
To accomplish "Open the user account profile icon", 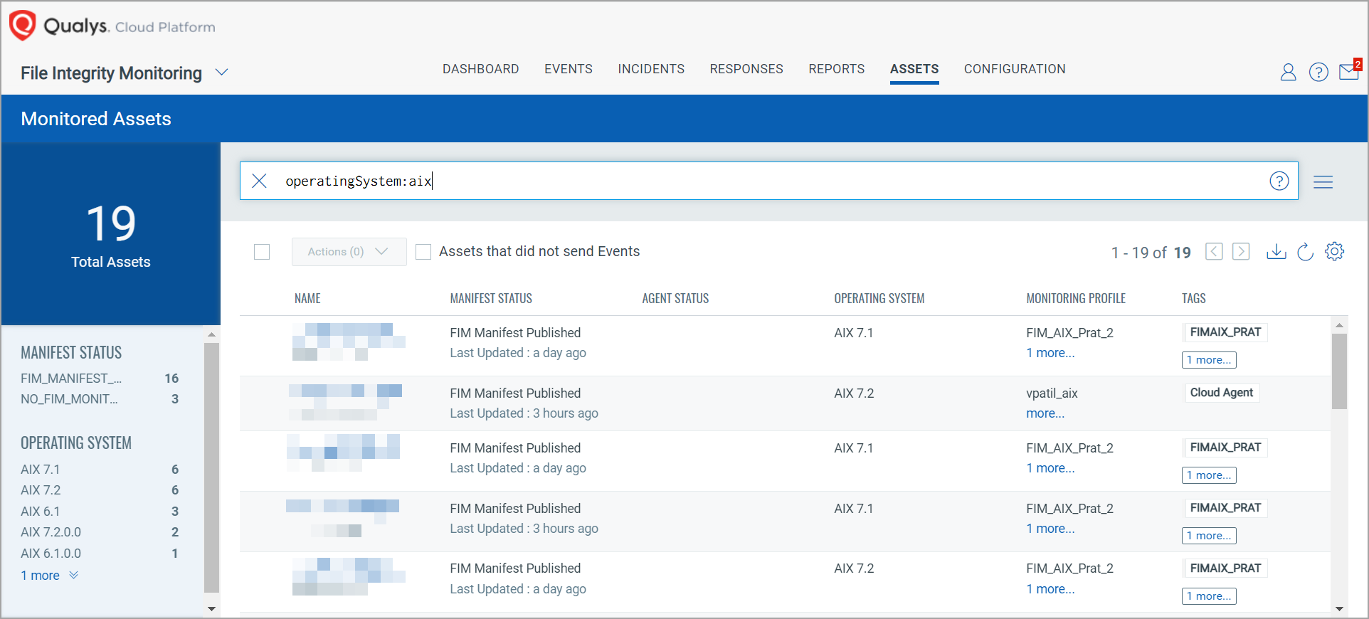I will [x=1288, y=72].
